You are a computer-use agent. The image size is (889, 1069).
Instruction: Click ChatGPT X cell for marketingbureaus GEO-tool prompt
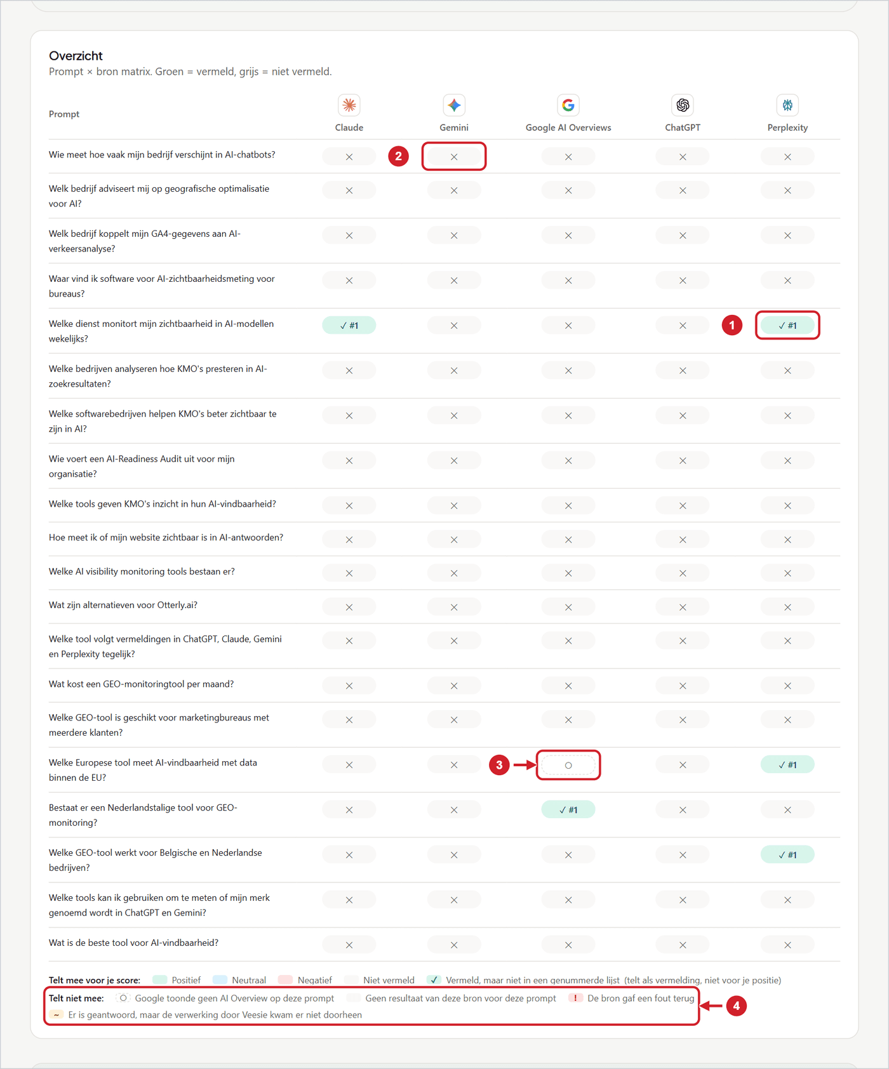[x=683, y=720]
